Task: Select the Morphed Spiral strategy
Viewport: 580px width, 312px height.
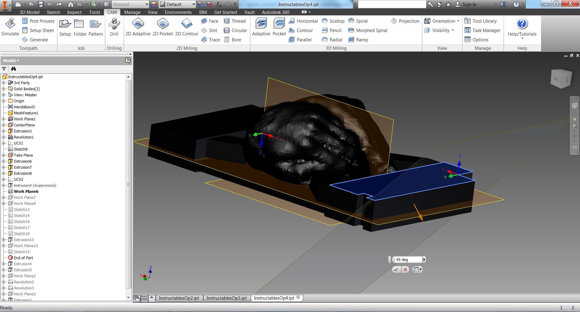Action: coord(368,30)
